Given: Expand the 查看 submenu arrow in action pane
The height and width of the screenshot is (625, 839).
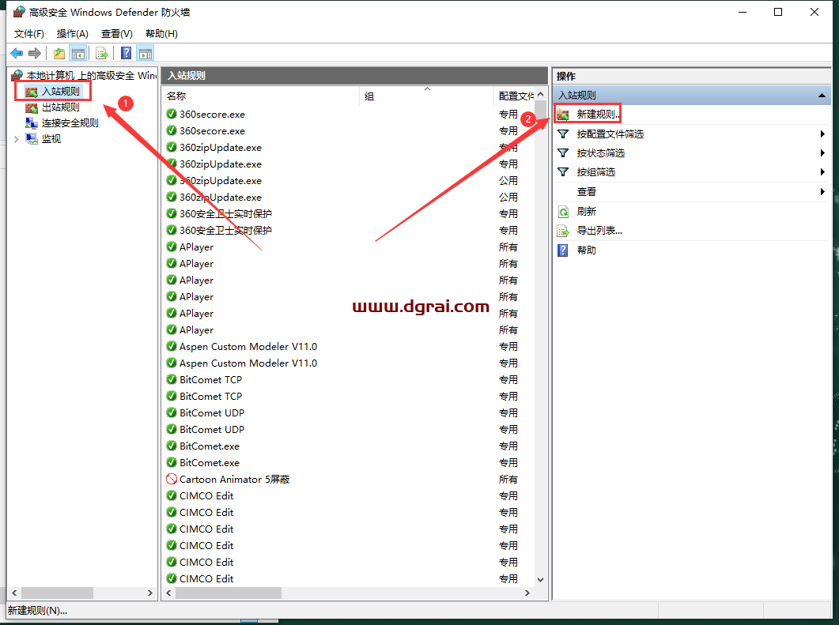Looking at the screenshot, I should click(x=822, y=192).
